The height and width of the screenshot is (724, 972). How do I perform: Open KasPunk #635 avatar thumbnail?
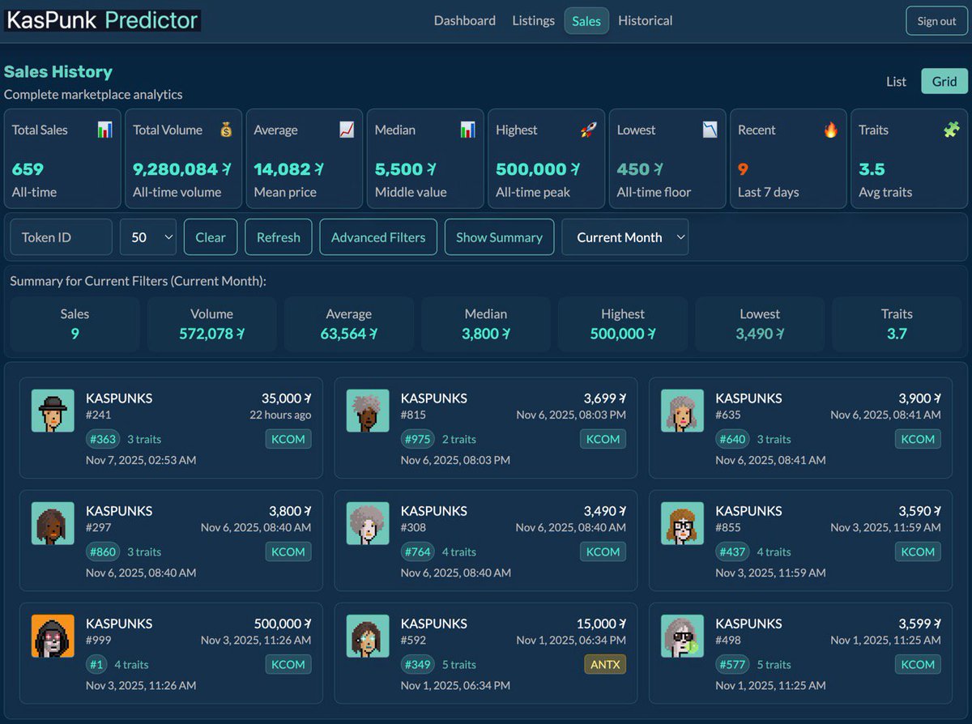tap(682, 411)
